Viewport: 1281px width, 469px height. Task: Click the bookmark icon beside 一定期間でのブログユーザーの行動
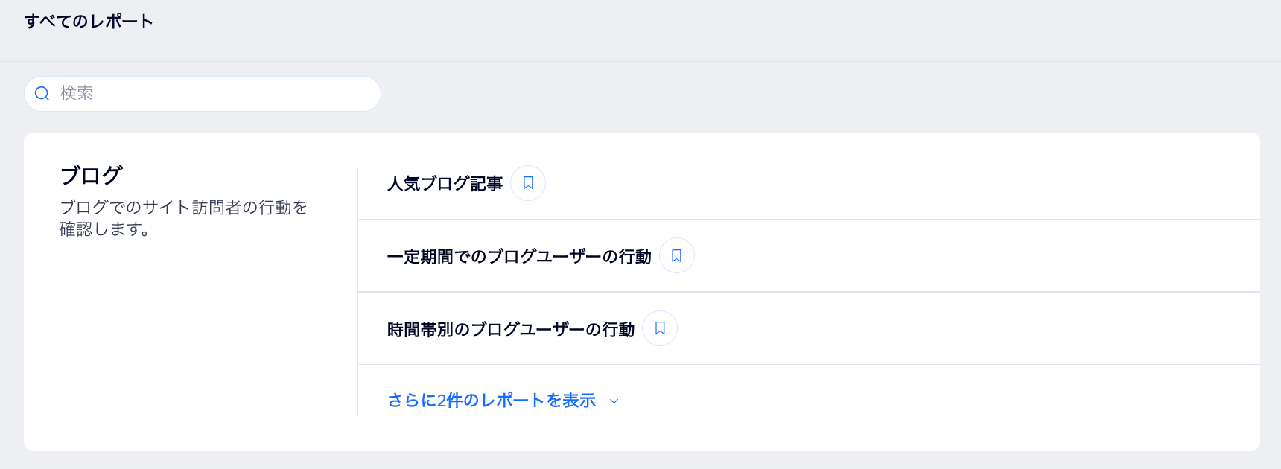676,255
